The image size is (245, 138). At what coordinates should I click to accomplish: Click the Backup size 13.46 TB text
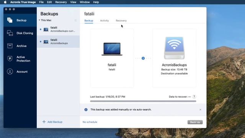[174, 69]
